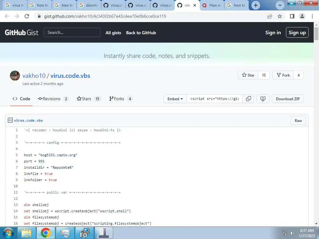This screenshot has height=239, width=319.
Task: Click the embed script URL field
Action: [214, 99]
